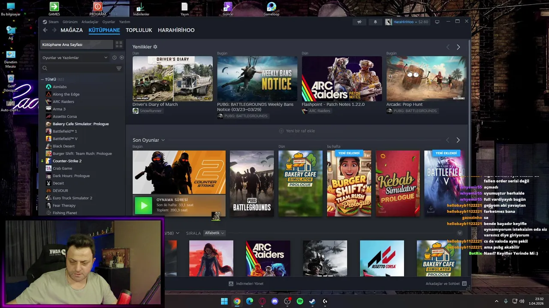Open the Görünüm menu
The image size is (549, 308).
point(70,22)
